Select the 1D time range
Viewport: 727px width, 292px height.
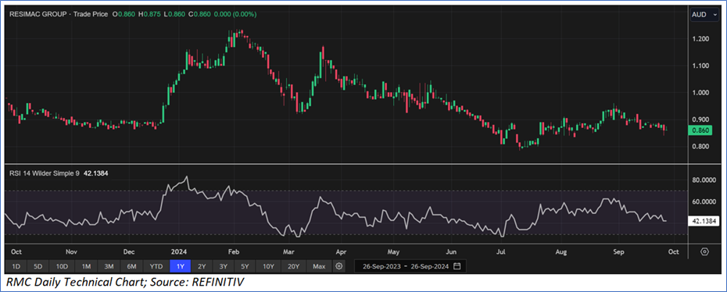point(16,266)
